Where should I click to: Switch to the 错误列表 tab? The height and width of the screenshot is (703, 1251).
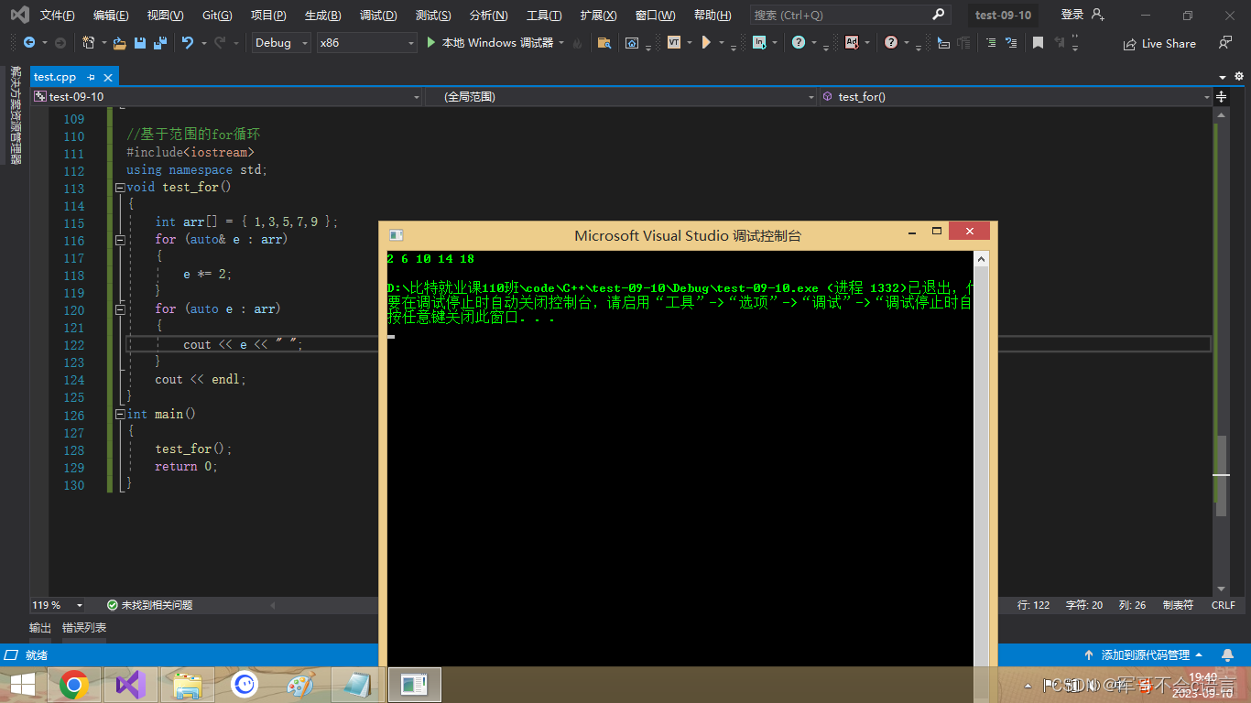pyautogui.click(x=84, y=628)
